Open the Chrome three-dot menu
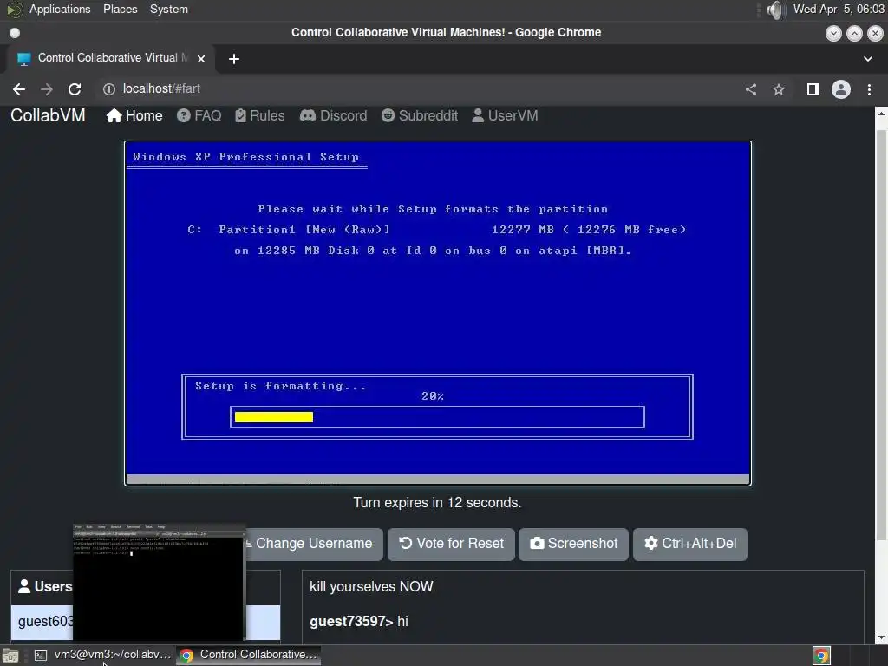Viewport: 888px width, 666px height. tap(869, 89)
